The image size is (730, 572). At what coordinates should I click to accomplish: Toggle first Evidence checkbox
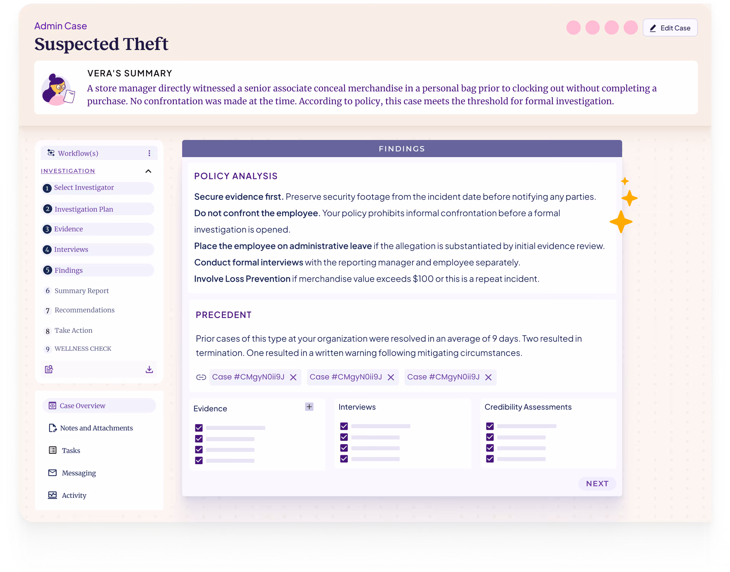(199, 428)
